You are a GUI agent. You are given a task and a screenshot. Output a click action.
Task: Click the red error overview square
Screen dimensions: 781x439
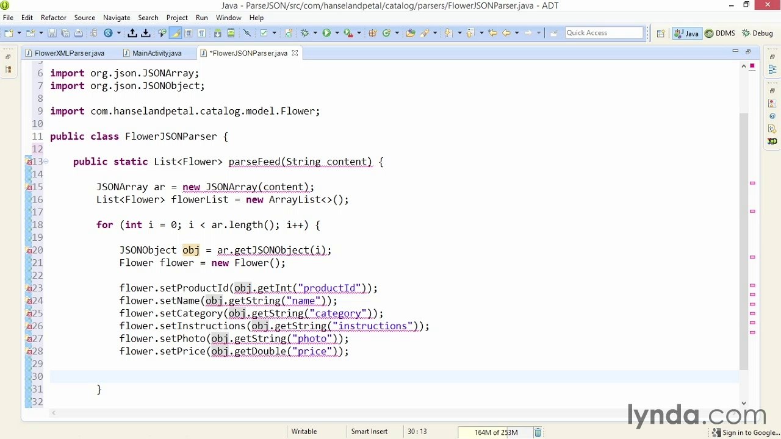click(x=752, y=65)
